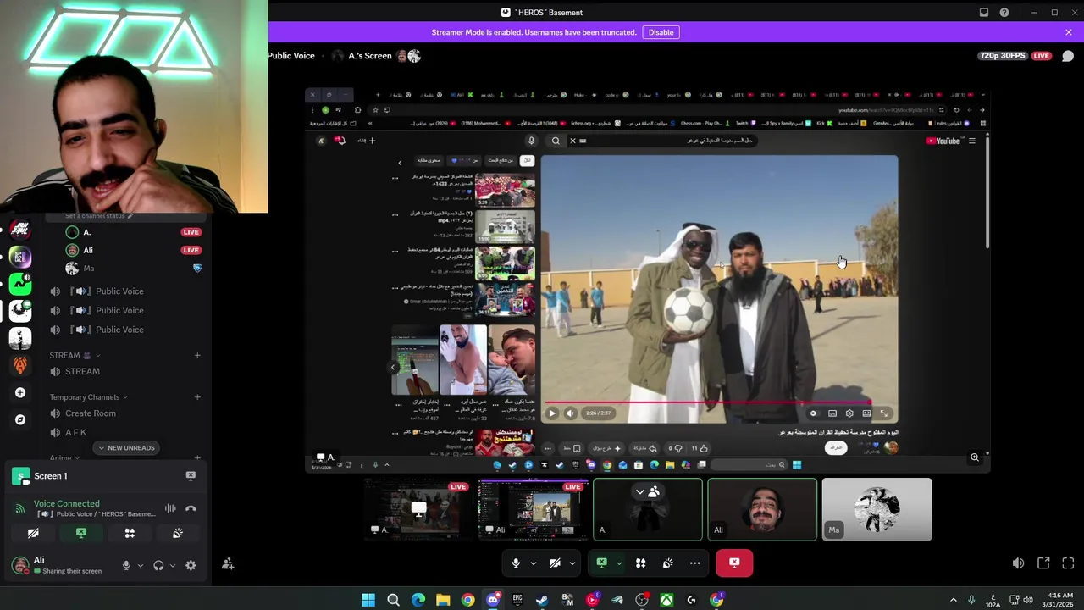Create channel in STREAM category plus

coord(197,355)
